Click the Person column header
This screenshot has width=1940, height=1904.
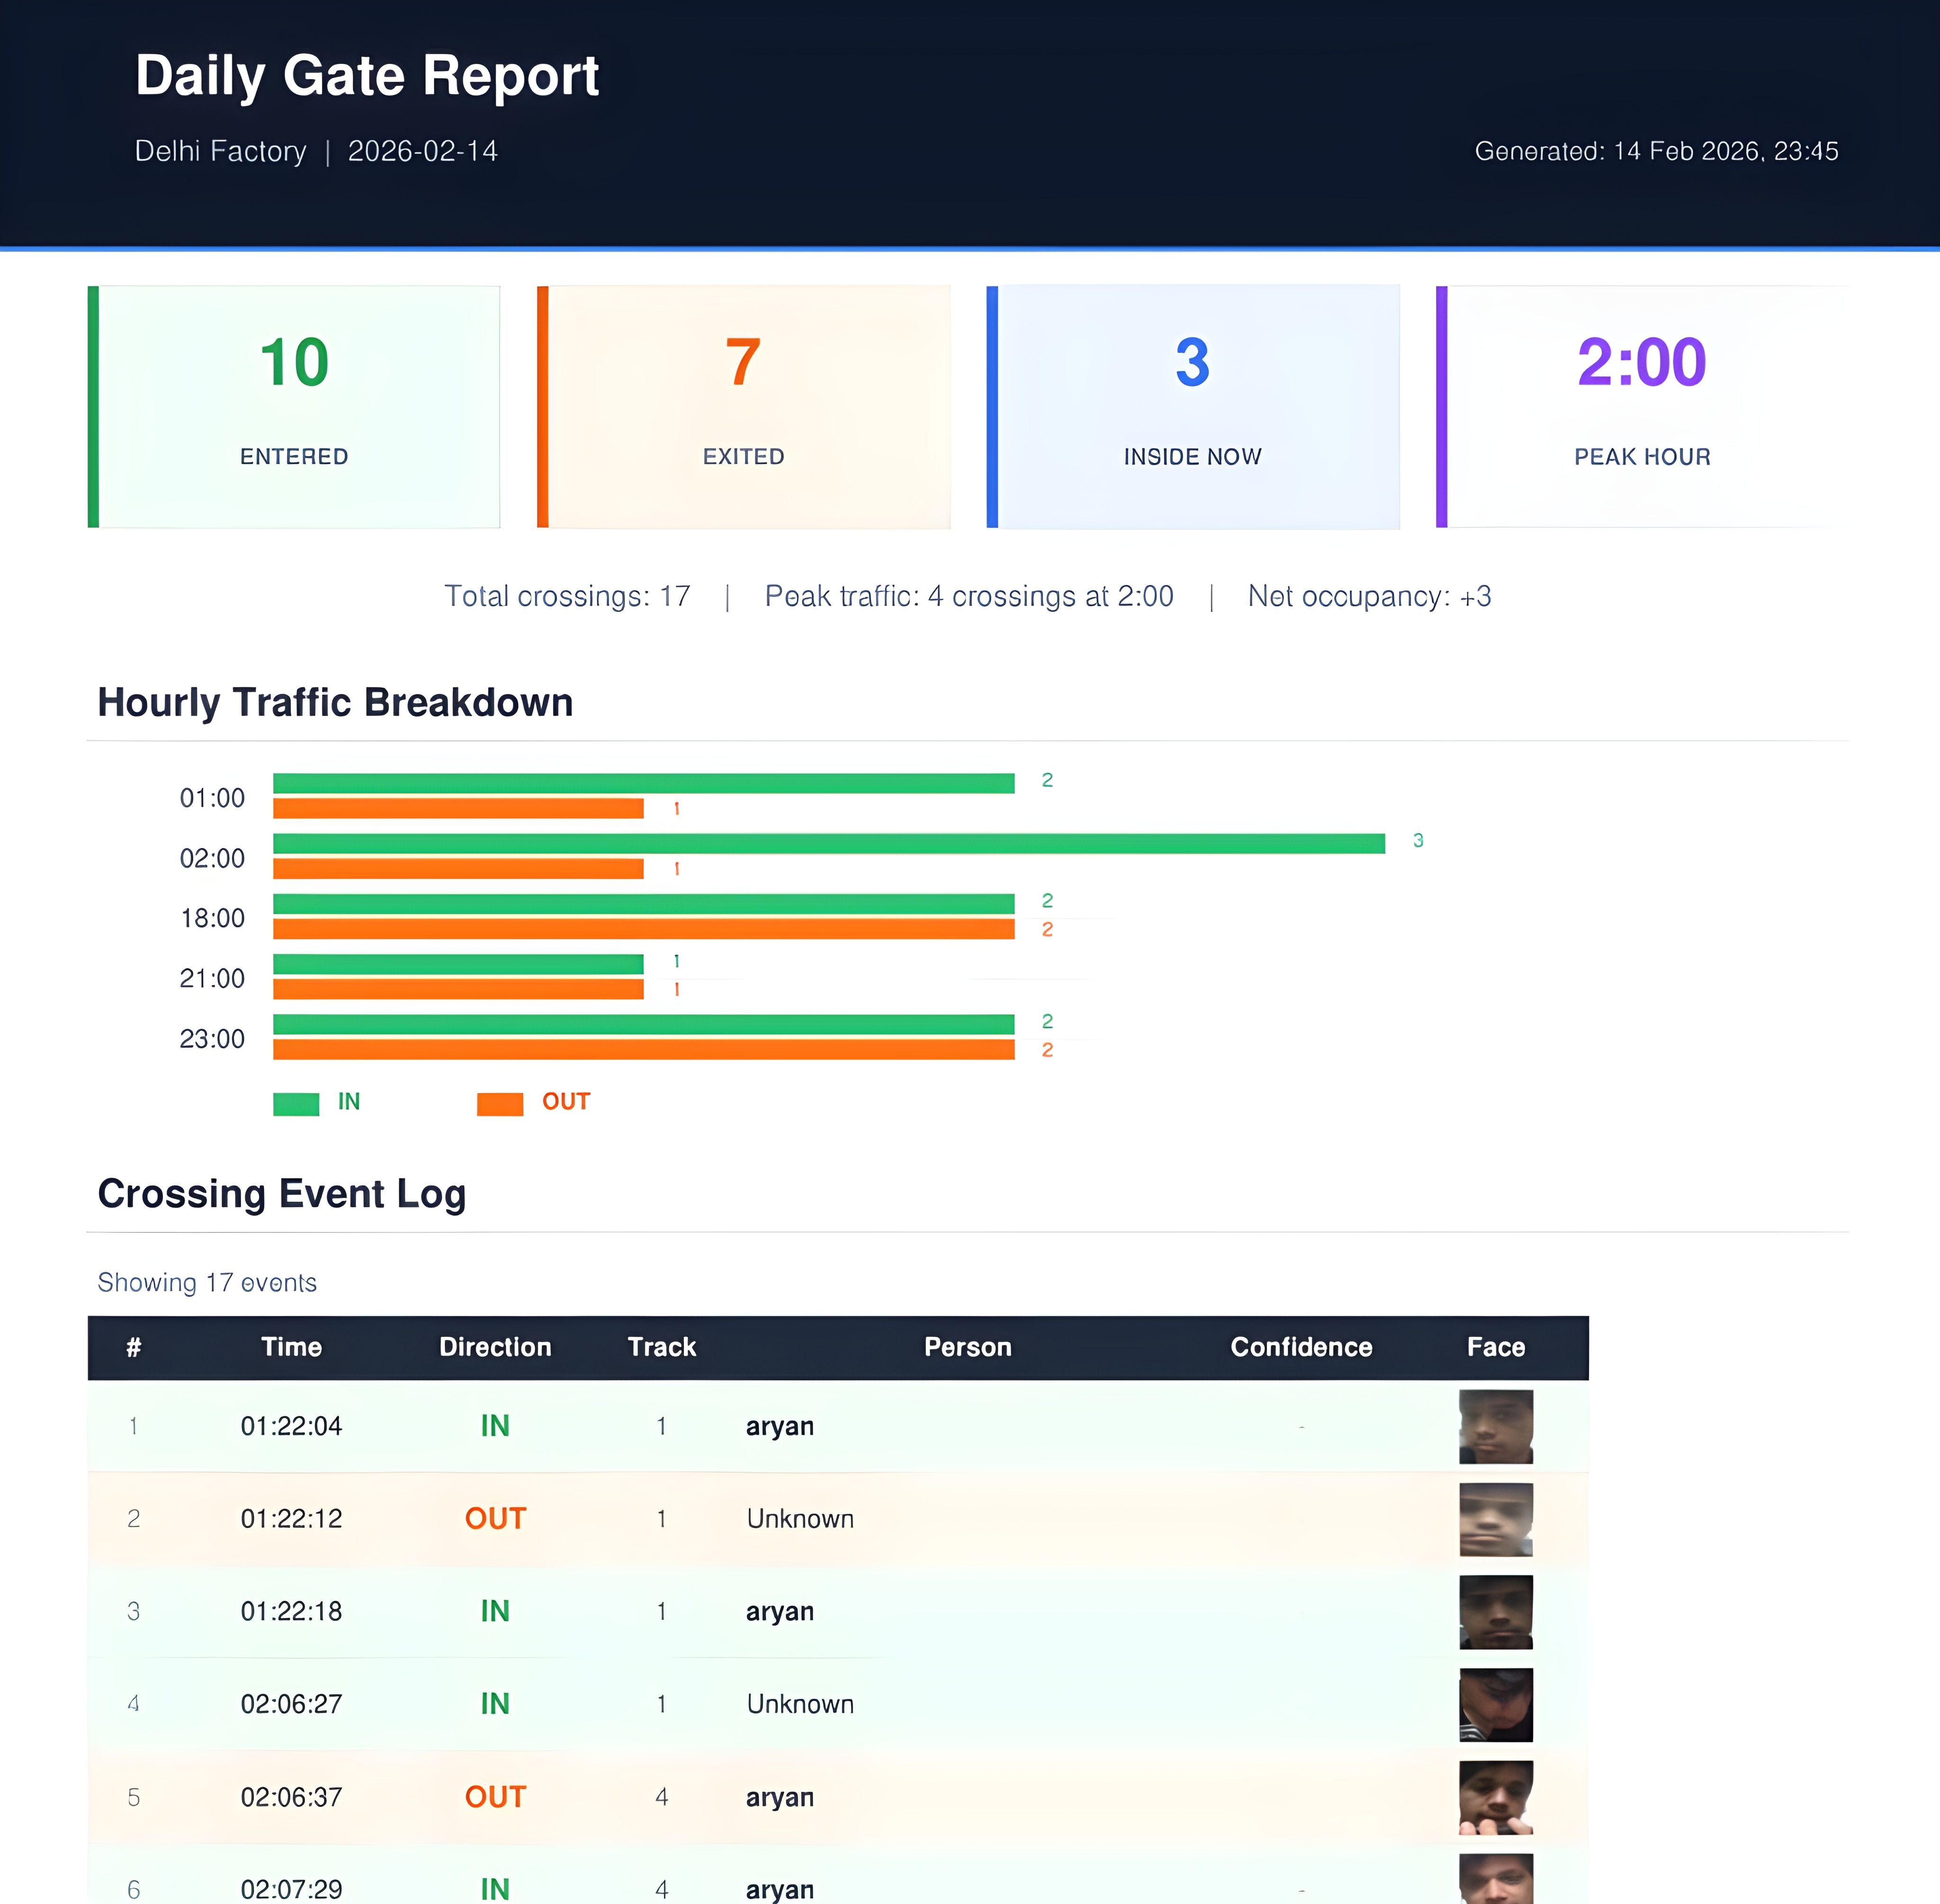[x=967, y=1347]
